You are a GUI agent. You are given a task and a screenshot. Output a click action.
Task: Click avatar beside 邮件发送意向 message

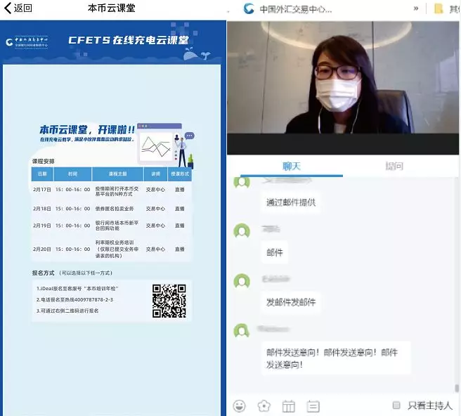[x=242, y=330]
